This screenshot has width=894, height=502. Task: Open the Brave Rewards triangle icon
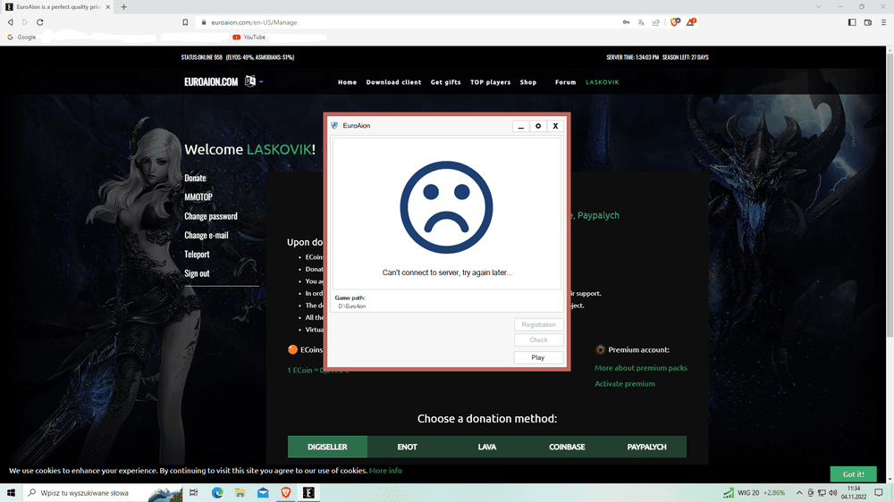(691, 22)
